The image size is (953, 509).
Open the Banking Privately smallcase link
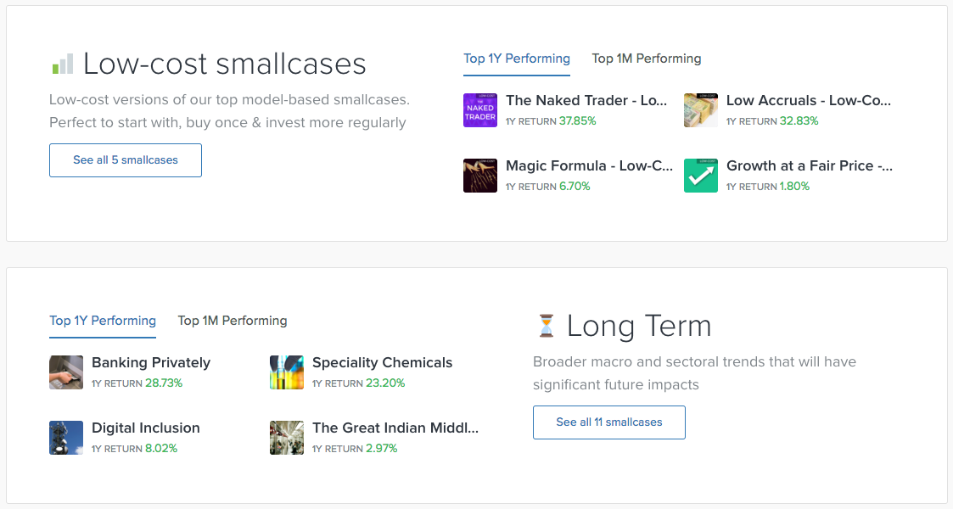coord(151,362)
